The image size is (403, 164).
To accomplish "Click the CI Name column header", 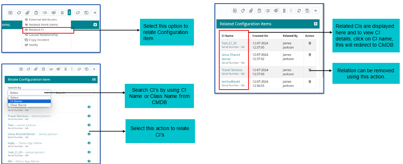I will (x=228, y=36).
